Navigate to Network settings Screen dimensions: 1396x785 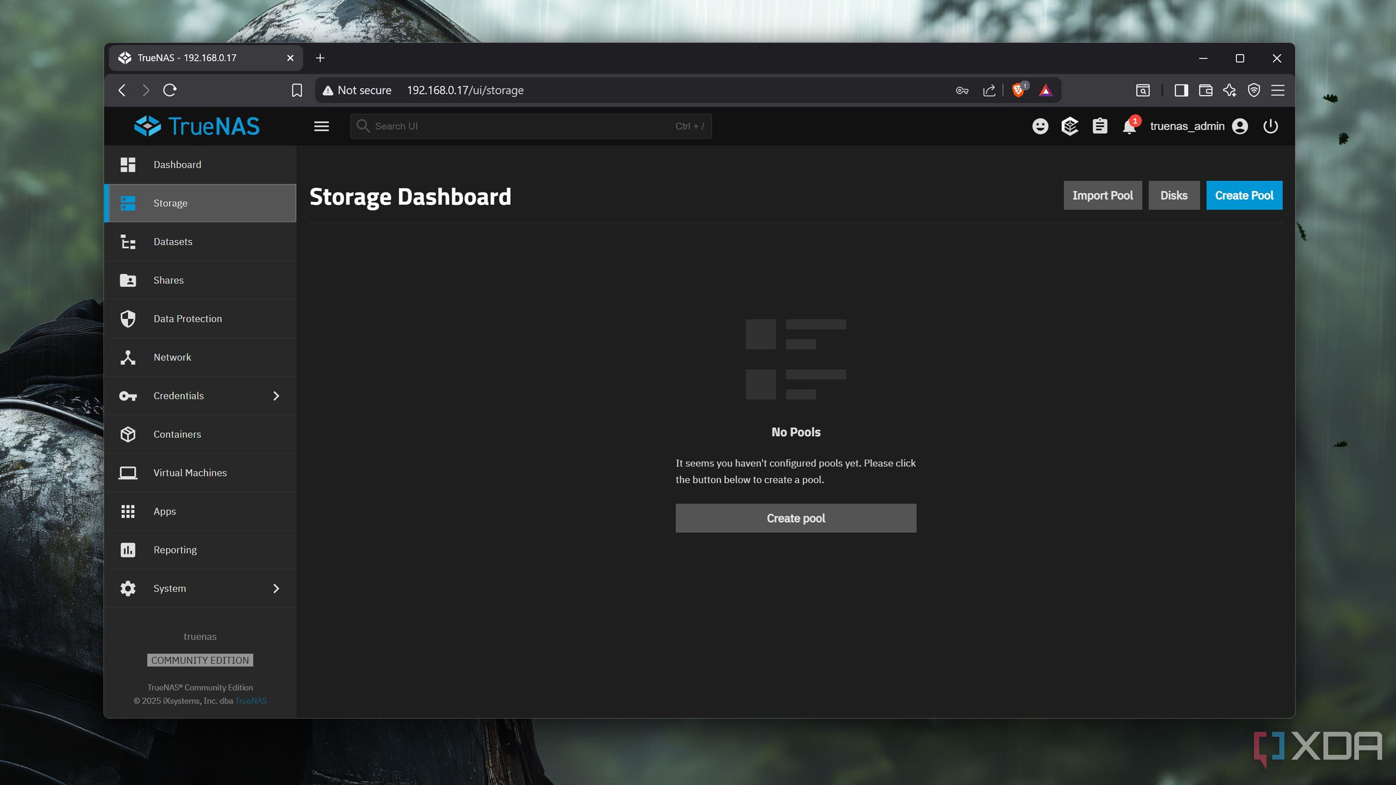[200, 357]
